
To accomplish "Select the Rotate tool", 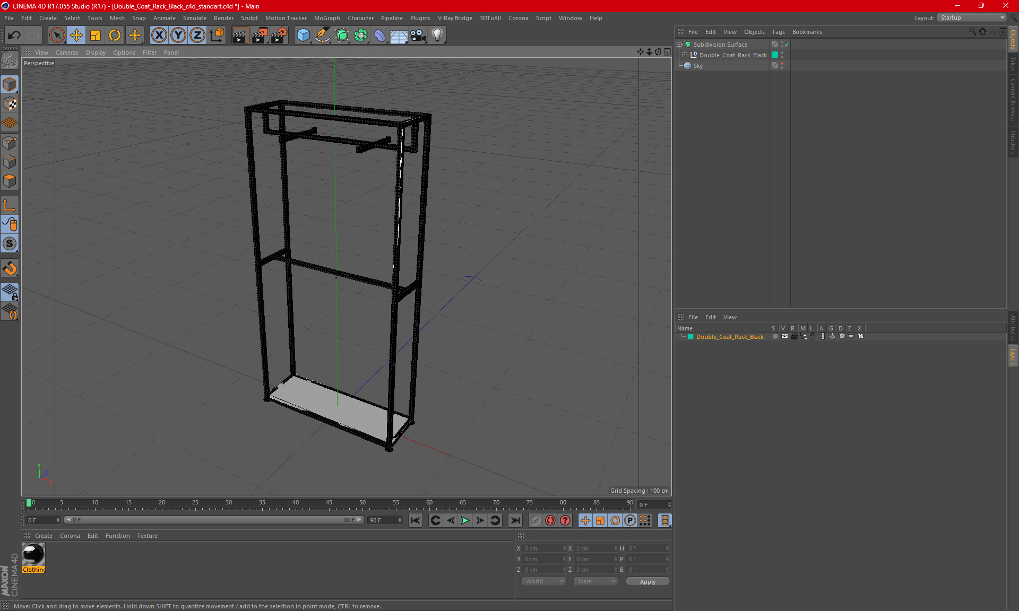I will pyautogui.click(x=115, y=36).
